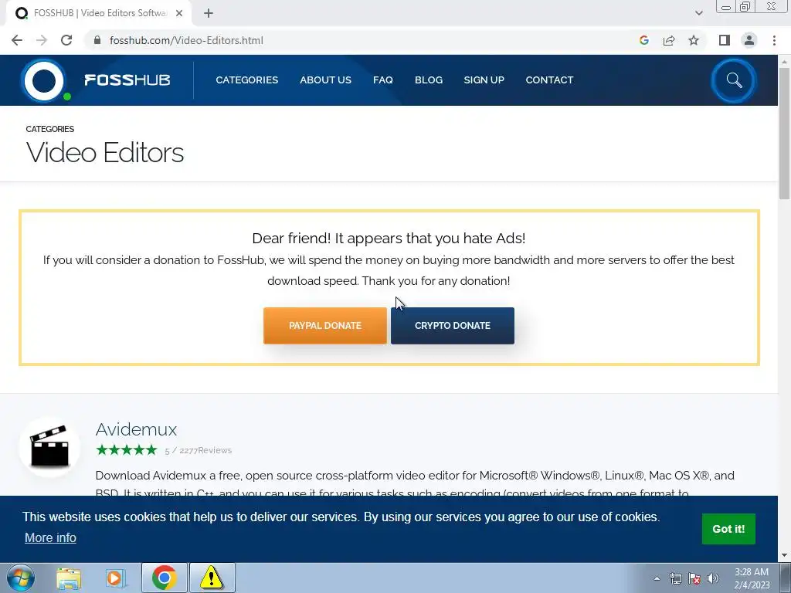Image resolution: width=791 pixels, height=593 pixels.
Task: Open the browser side panel icon
Action: (x=725, y=40)
